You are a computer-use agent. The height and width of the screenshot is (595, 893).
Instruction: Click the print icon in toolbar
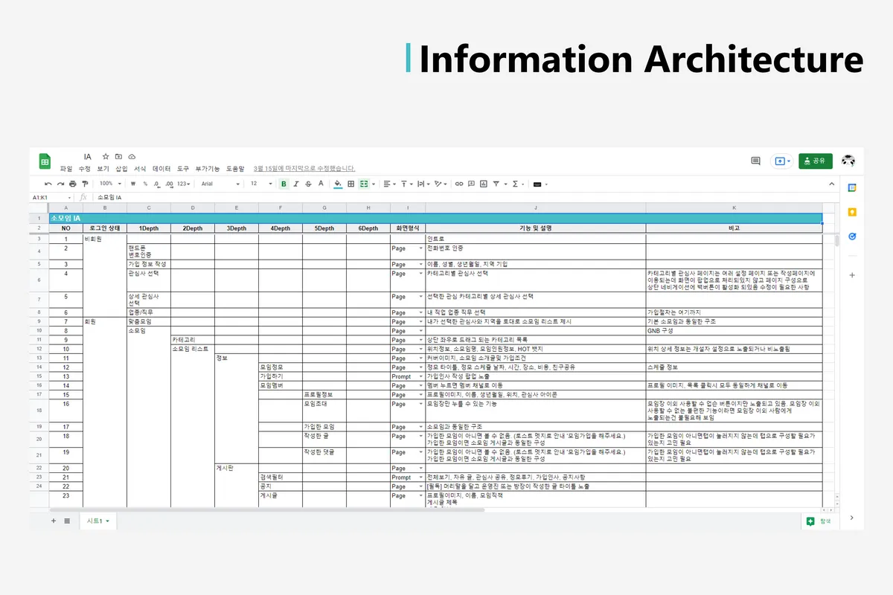click(72, 184)
